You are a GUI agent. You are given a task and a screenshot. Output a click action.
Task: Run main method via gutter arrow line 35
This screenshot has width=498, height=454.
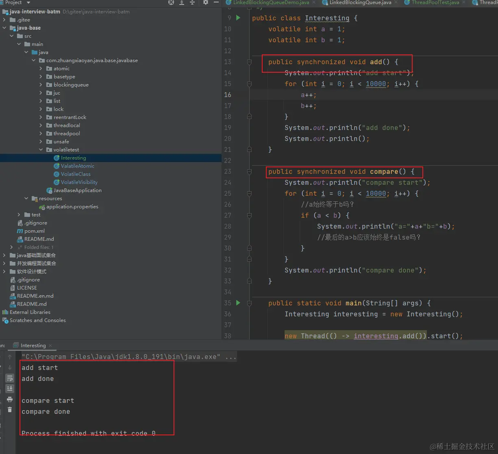238,303
